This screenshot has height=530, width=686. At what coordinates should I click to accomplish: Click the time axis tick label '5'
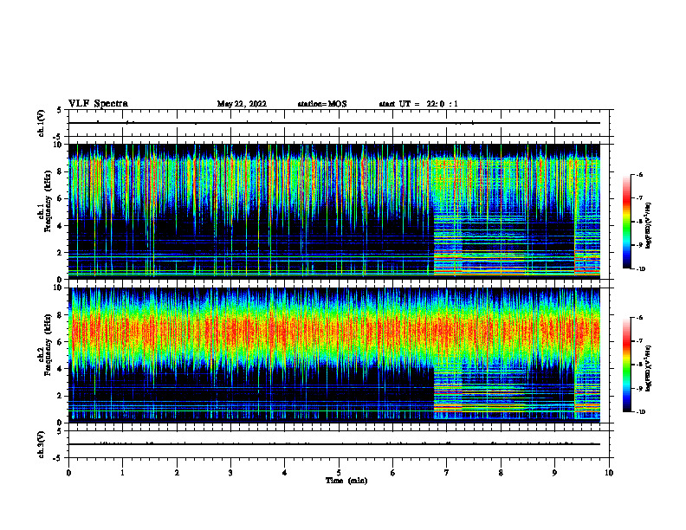tap(339, 473)
